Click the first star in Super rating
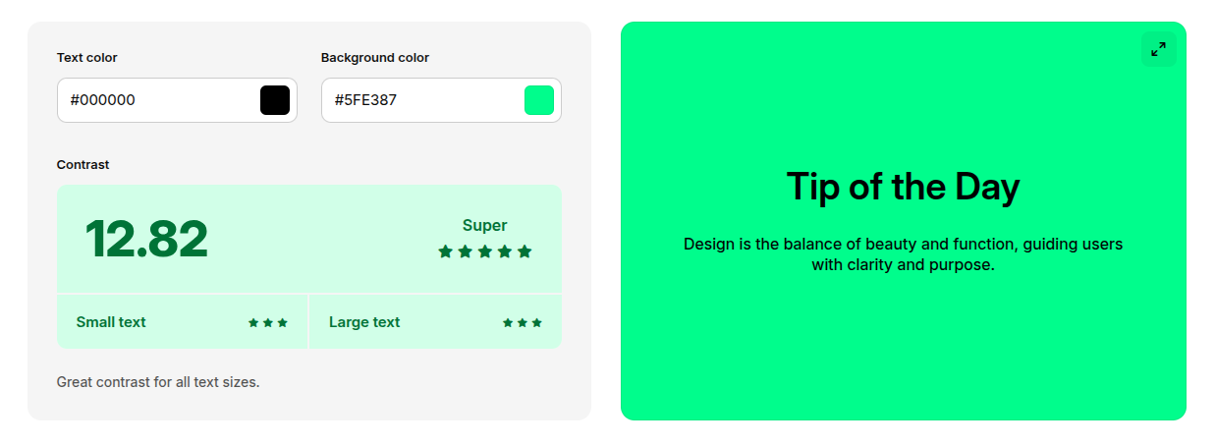Image resolution: width=1215 pixels, height=445 pixels. tap(446, 251)
